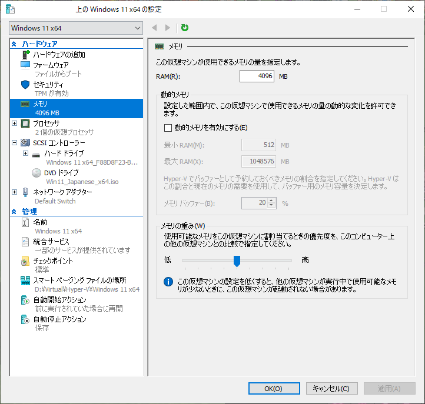Select チェックポイント in the management list
The height and width of the screenshot is (404, 425).
53,261
